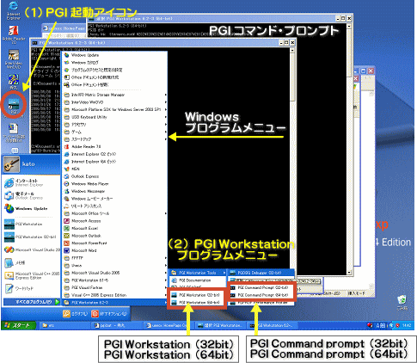417x363 pixels.
Task: Launch Microsoft Outlook
Action: tap(114, 236)
